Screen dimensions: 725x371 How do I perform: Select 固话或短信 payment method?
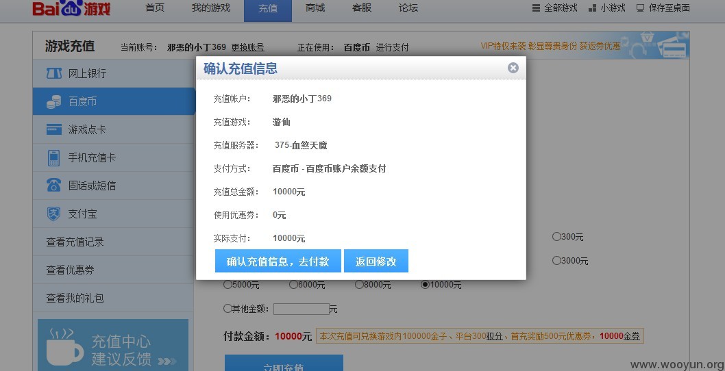pyautogui.click(x=114, y=186)
